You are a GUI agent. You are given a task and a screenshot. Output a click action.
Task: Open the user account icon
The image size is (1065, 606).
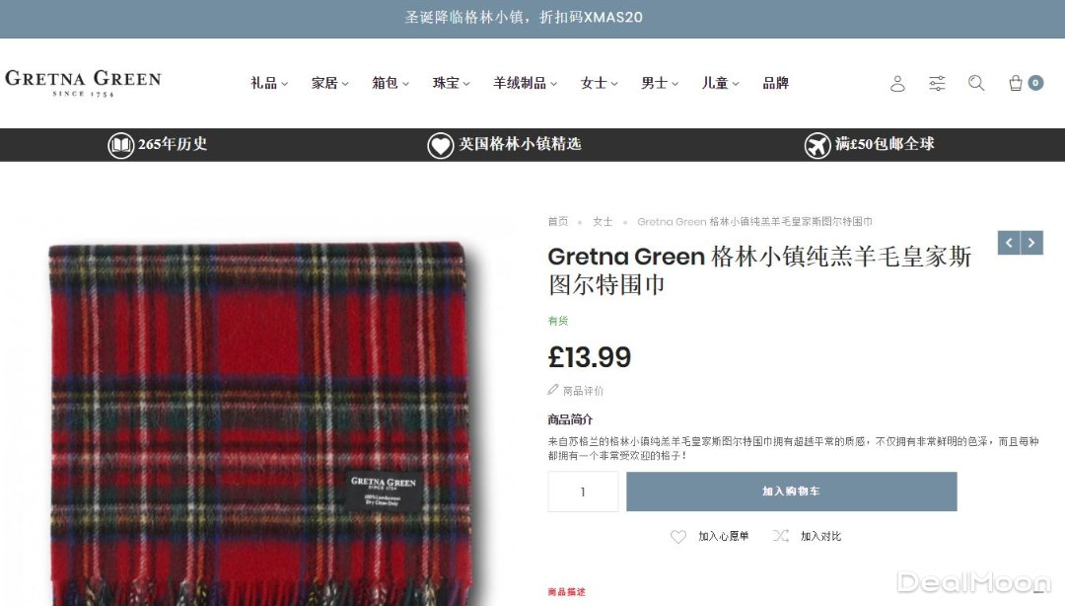click(897, 83)
